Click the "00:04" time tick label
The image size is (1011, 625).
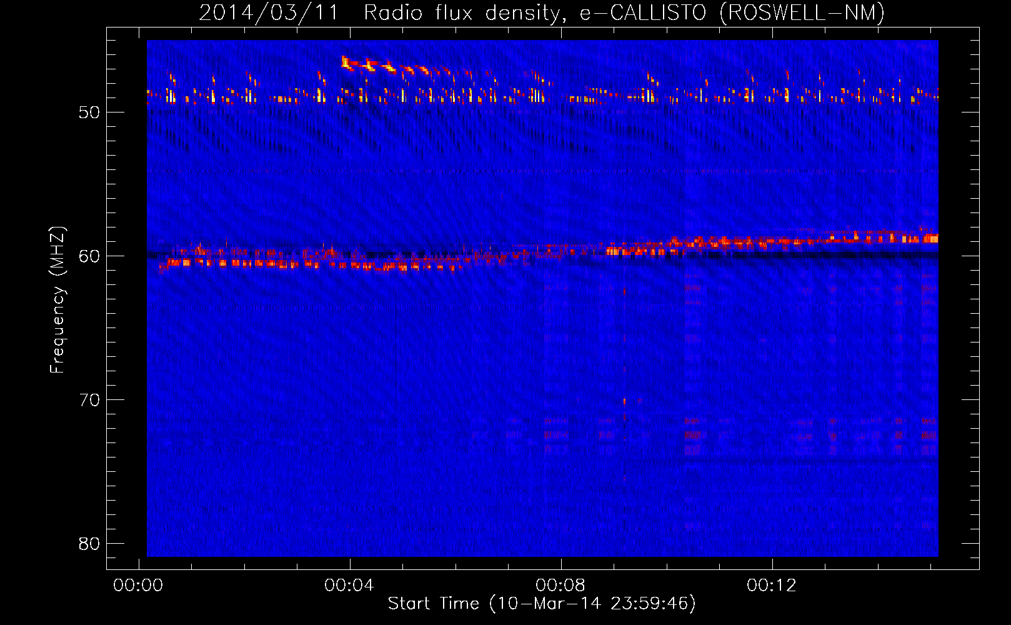coord(349,585)
